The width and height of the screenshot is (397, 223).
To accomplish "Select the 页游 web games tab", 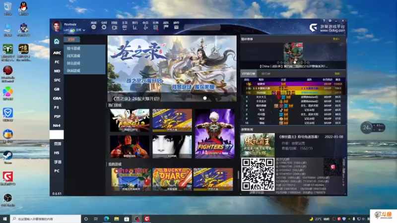I will click(57, 144).
